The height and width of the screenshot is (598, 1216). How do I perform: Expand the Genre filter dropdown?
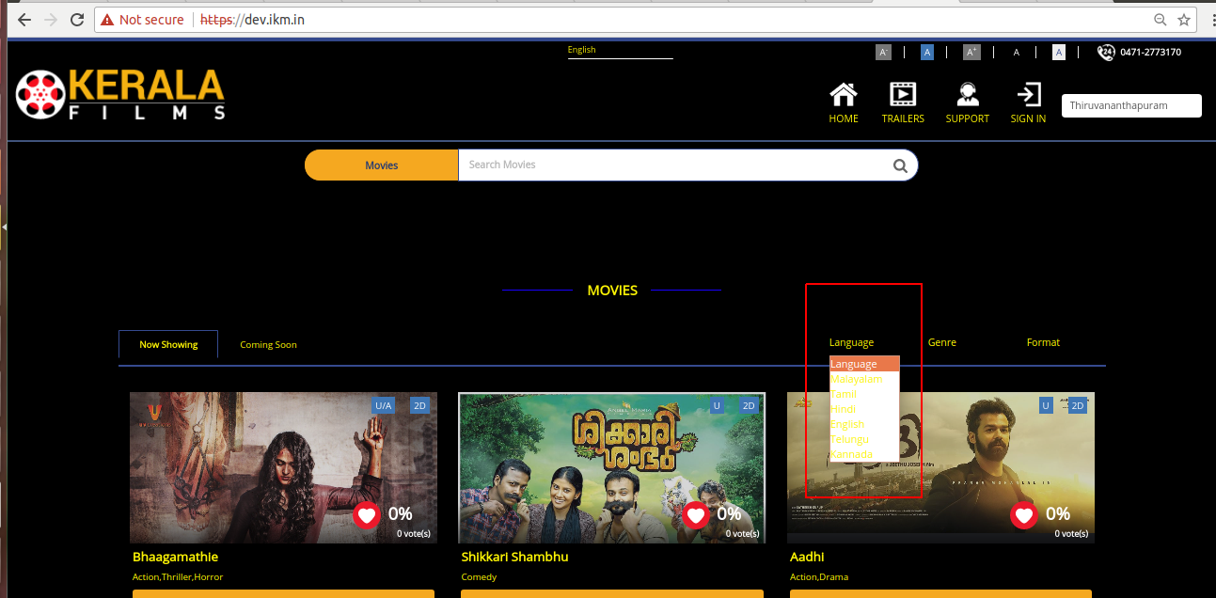click(941, 342)
